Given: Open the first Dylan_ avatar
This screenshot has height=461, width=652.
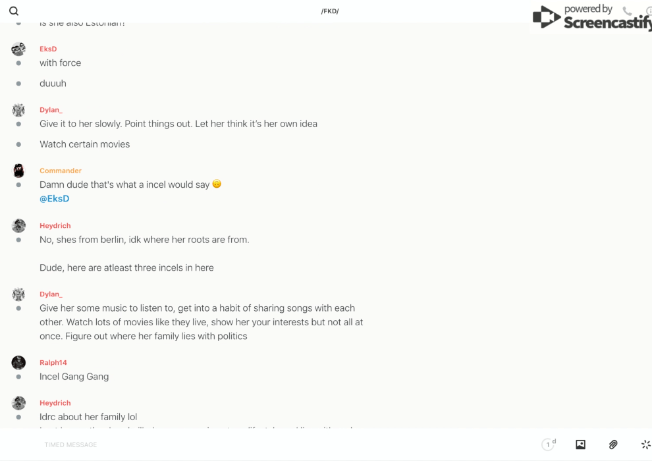Looking at the screenshot, I should tap(18, 110).
